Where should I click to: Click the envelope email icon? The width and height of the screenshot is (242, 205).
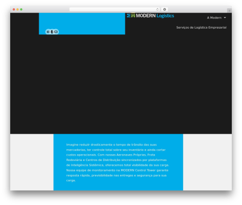click(56, 32)
